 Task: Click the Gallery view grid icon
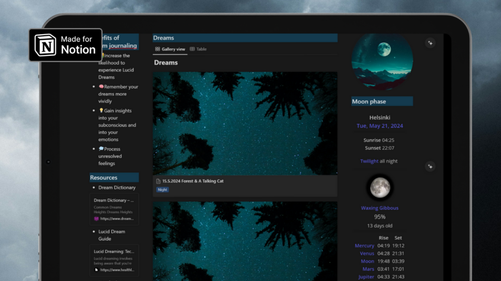(x=158, y=49)
